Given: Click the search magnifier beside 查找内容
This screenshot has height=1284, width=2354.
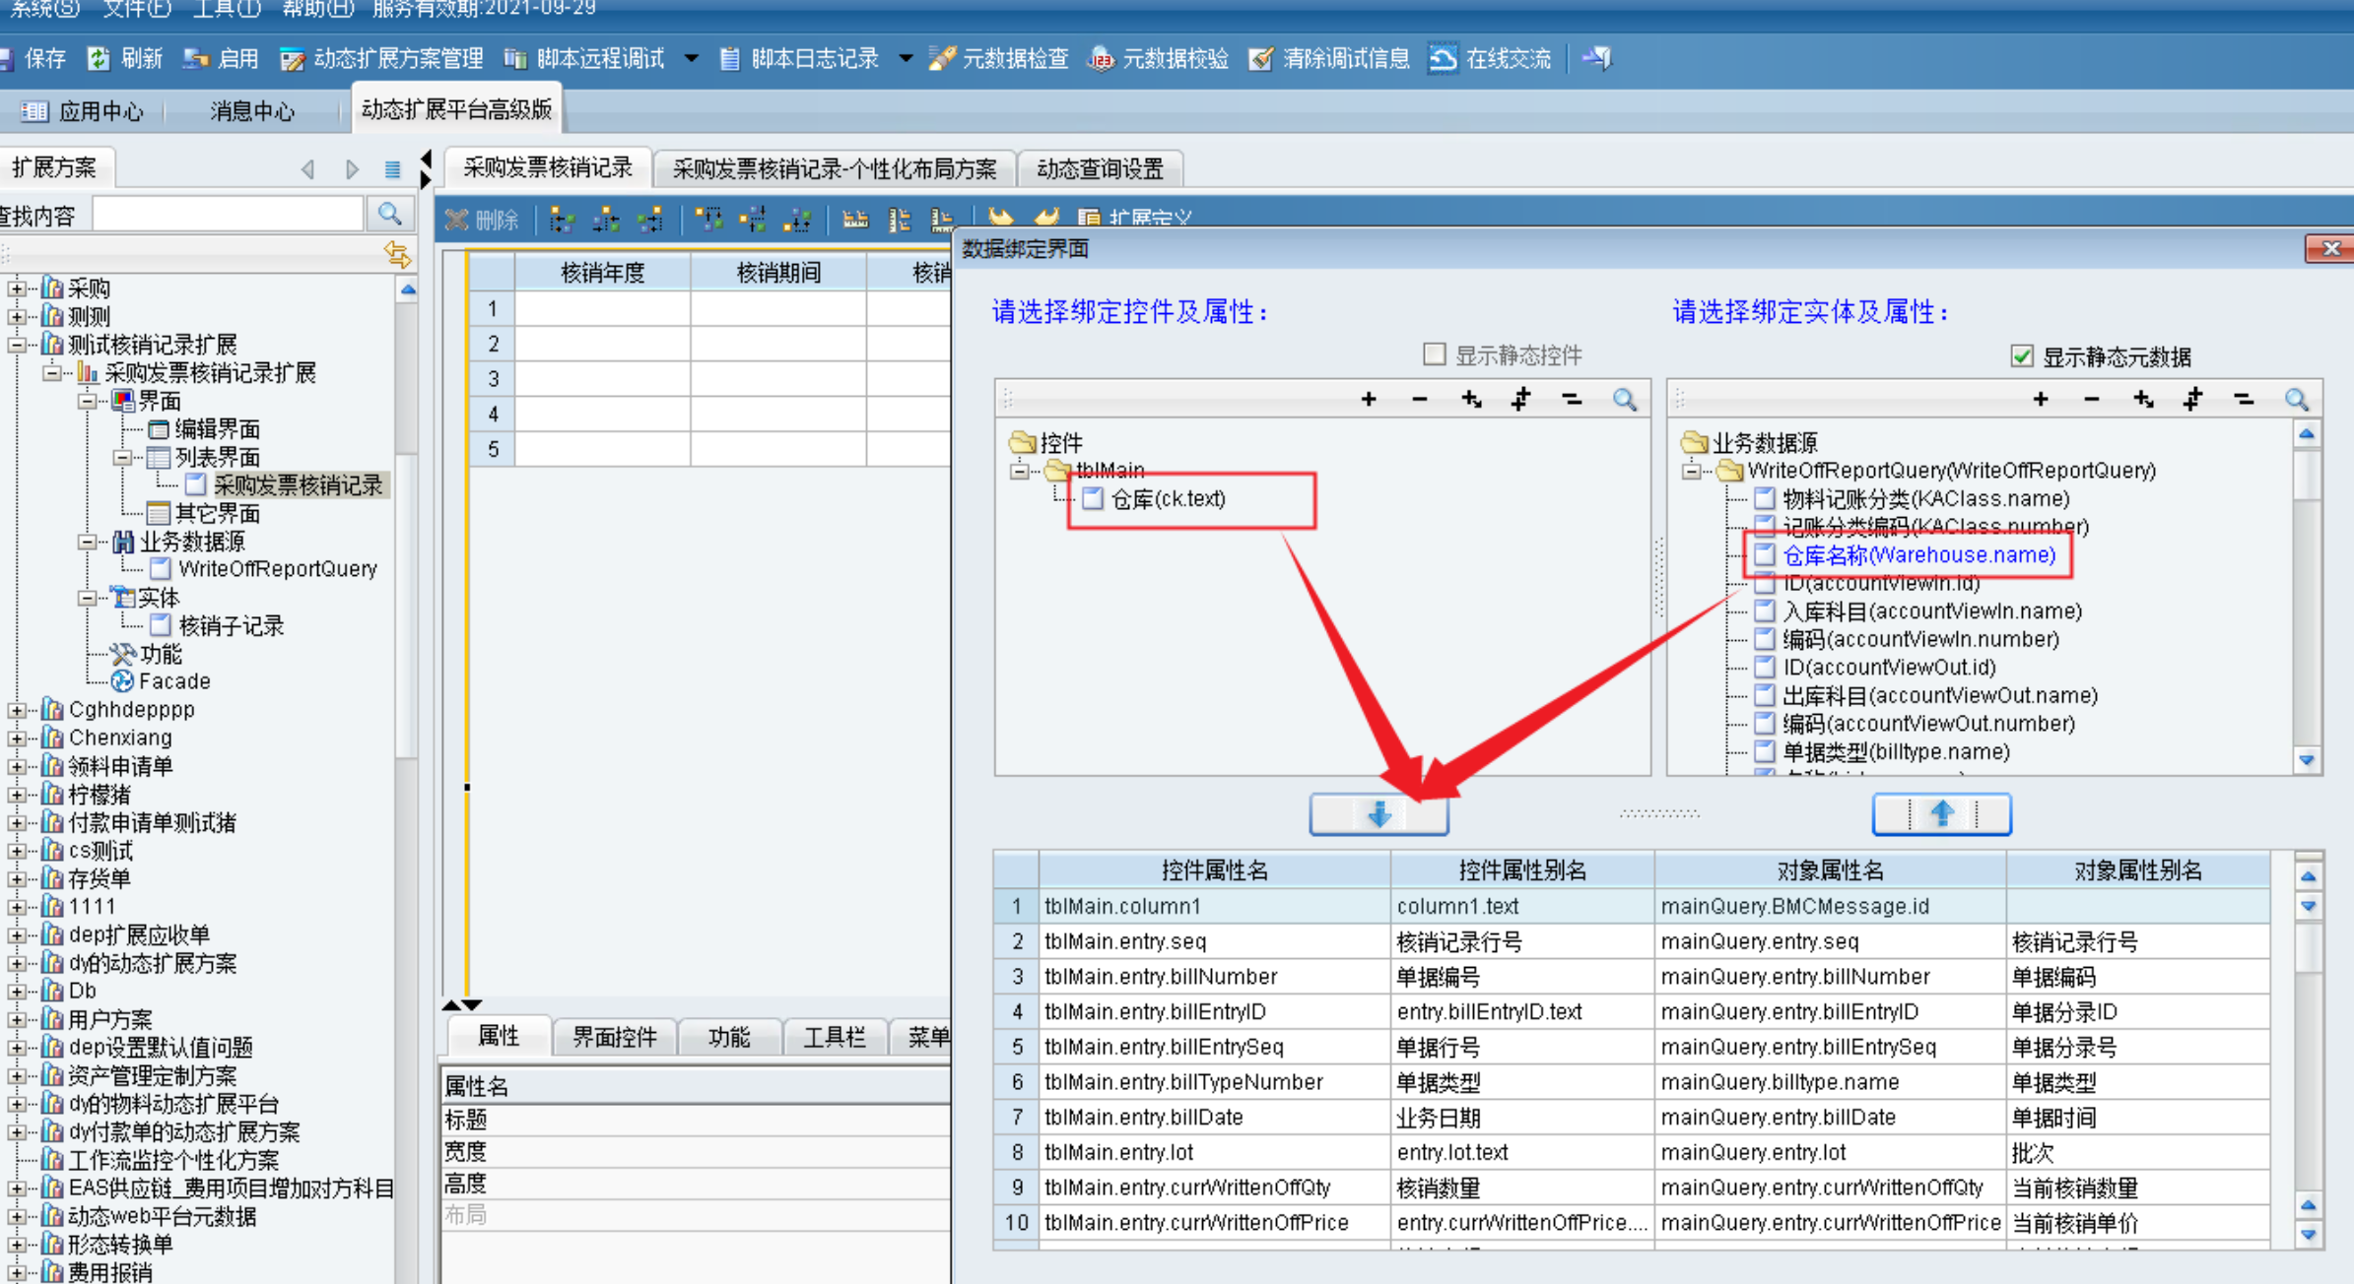Looking at the screenshot, I should pyautogui.click(x=390, y=214).
